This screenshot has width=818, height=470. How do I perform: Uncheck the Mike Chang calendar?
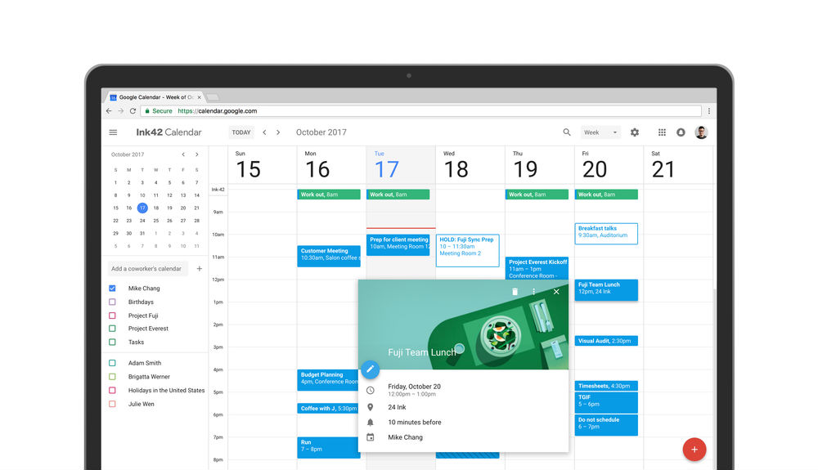click(x=112, y=289)
